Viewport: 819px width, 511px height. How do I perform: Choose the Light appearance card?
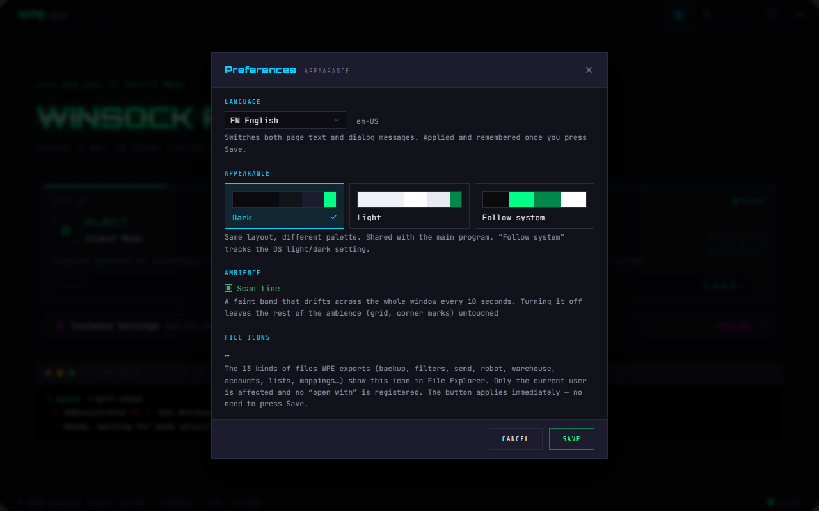[x=409, y=206]
